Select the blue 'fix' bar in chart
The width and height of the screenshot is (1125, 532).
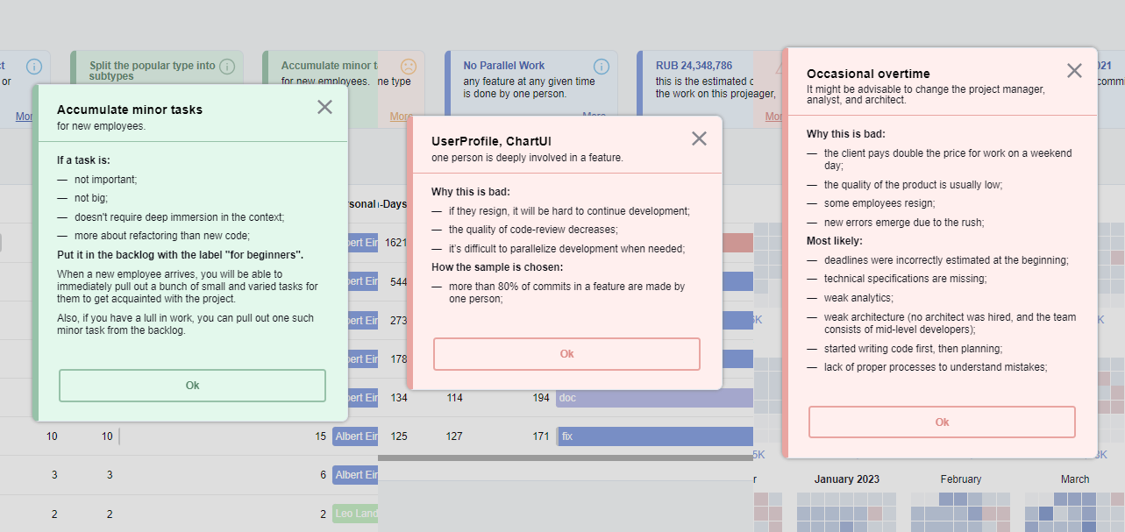(655, 436)
